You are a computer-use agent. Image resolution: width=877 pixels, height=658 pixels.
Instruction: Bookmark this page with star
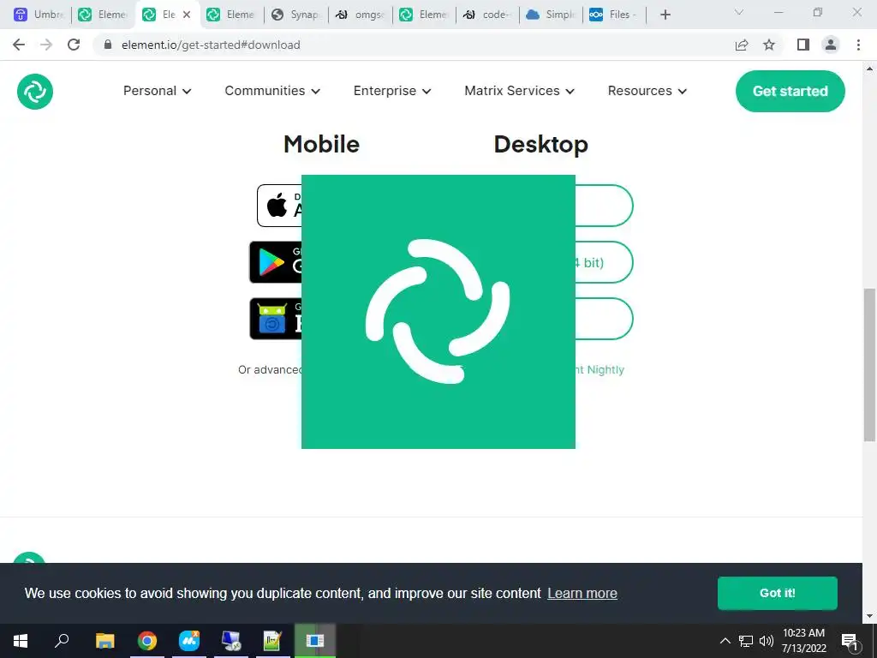[x=769, y=45]
